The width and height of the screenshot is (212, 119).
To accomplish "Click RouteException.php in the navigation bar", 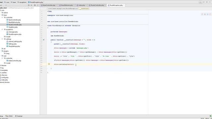I will [x=35, y=2].
